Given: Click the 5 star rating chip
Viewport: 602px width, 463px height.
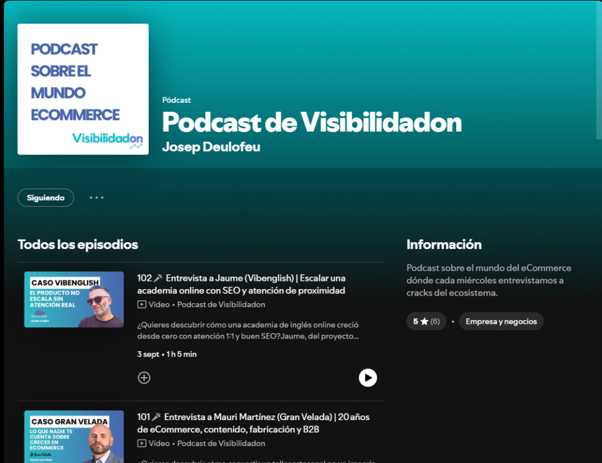Looking at the screenshot, I should tap(426, 321).
